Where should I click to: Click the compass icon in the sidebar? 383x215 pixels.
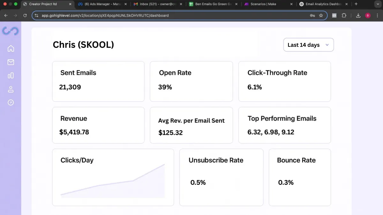click(11, 103)
